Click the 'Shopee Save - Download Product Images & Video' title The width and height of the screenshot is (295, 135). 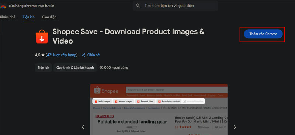[x=128, y=37]
